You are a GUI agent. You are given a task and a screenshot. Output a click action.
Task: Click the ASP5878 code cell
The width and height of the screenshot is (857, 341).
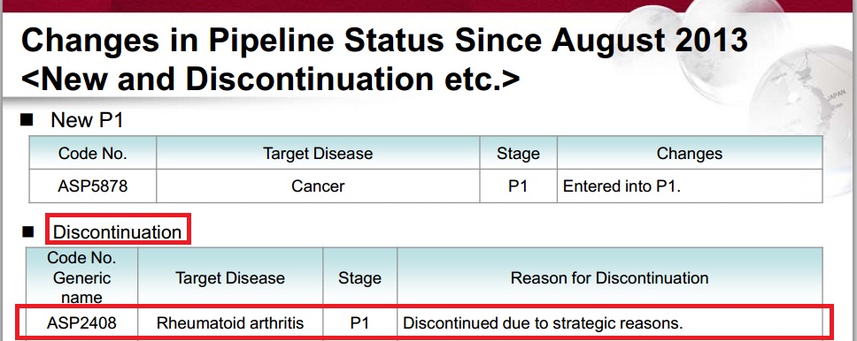pos(92,186)
